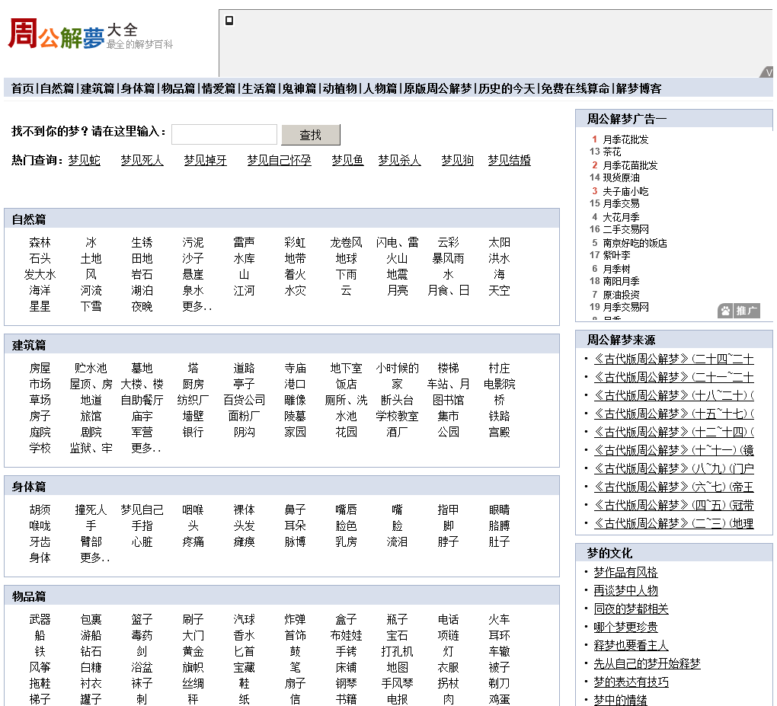Select 生活篇 in the nav bar
777x706 pixels.
tap(259, 88)
